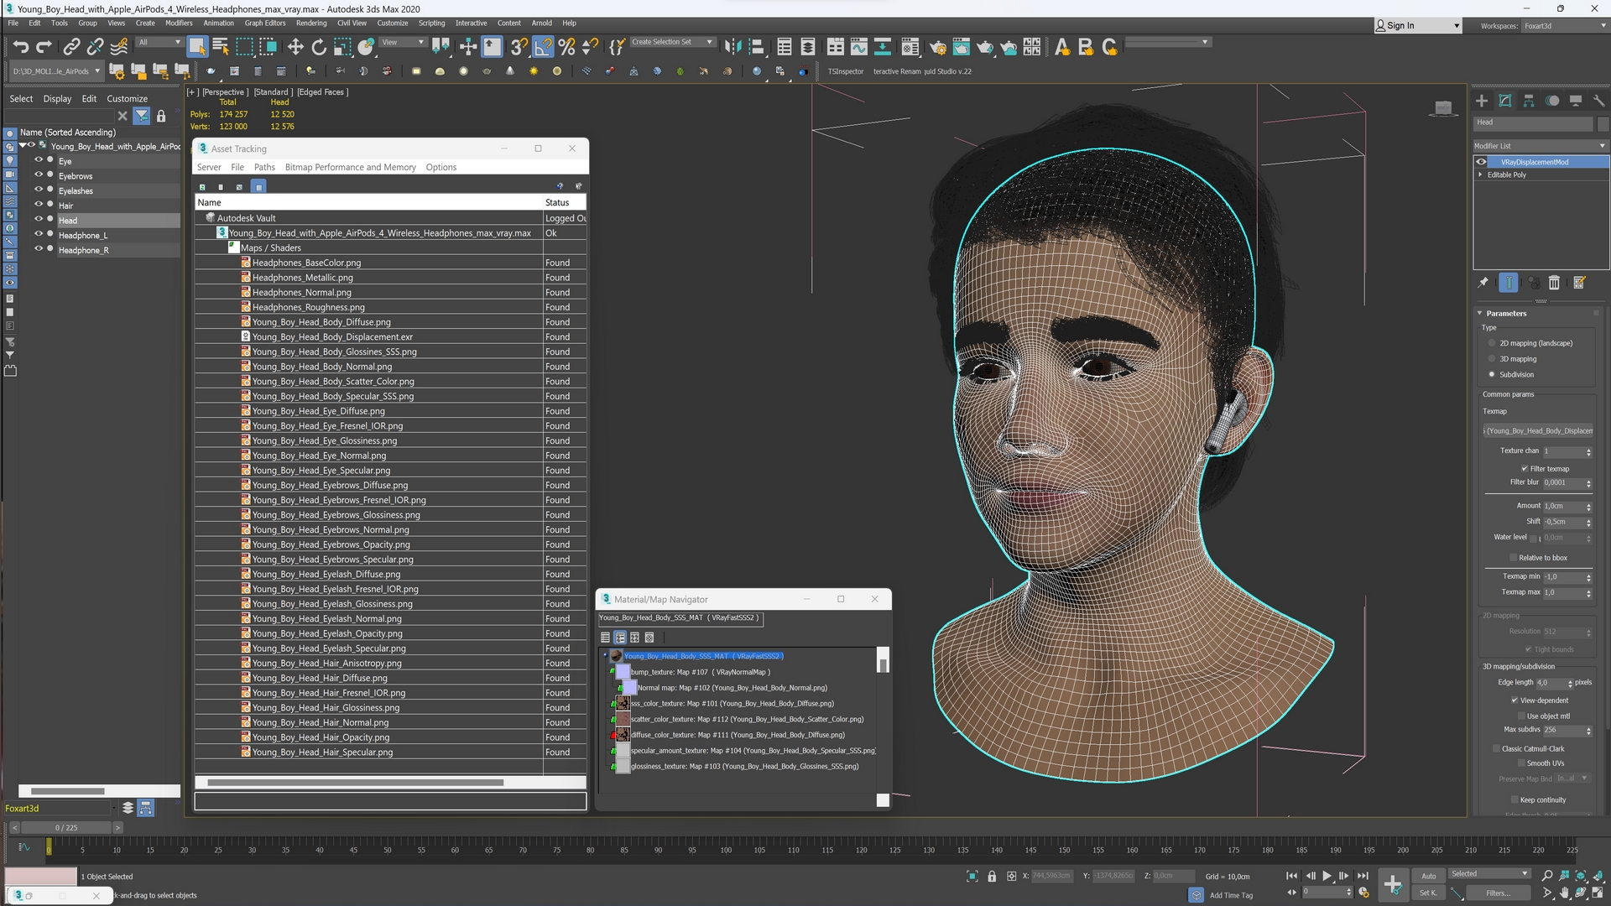1611x906 pixels.
Task: Open the Rendering menu
Action: 311,23
